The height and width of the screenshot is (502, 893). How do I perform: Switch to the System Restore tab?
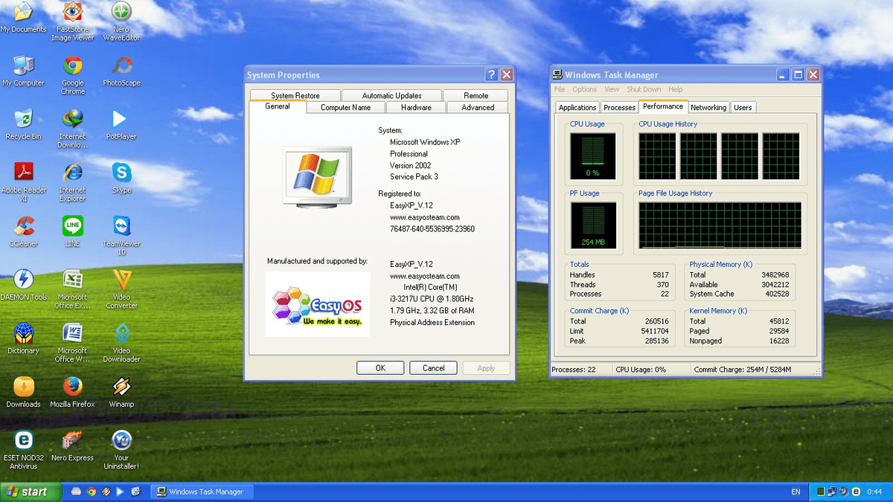[x=295, y=95]
